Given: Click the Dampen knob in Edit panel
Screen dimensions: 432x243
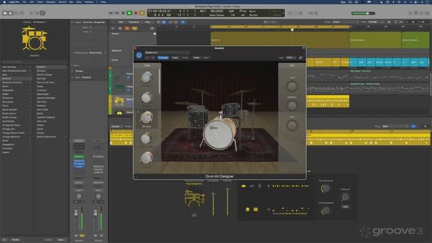Looking at the screenshot, I should [292, 106].
